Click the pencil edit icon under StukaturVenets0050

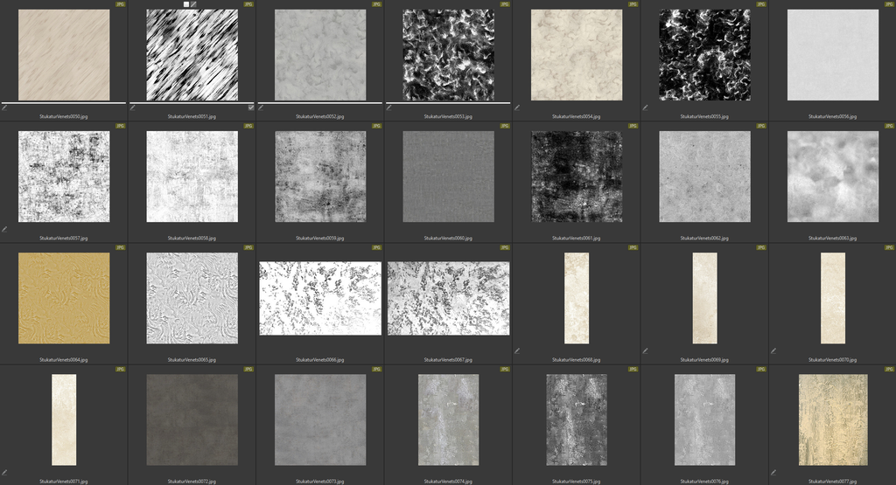[4, 107]
